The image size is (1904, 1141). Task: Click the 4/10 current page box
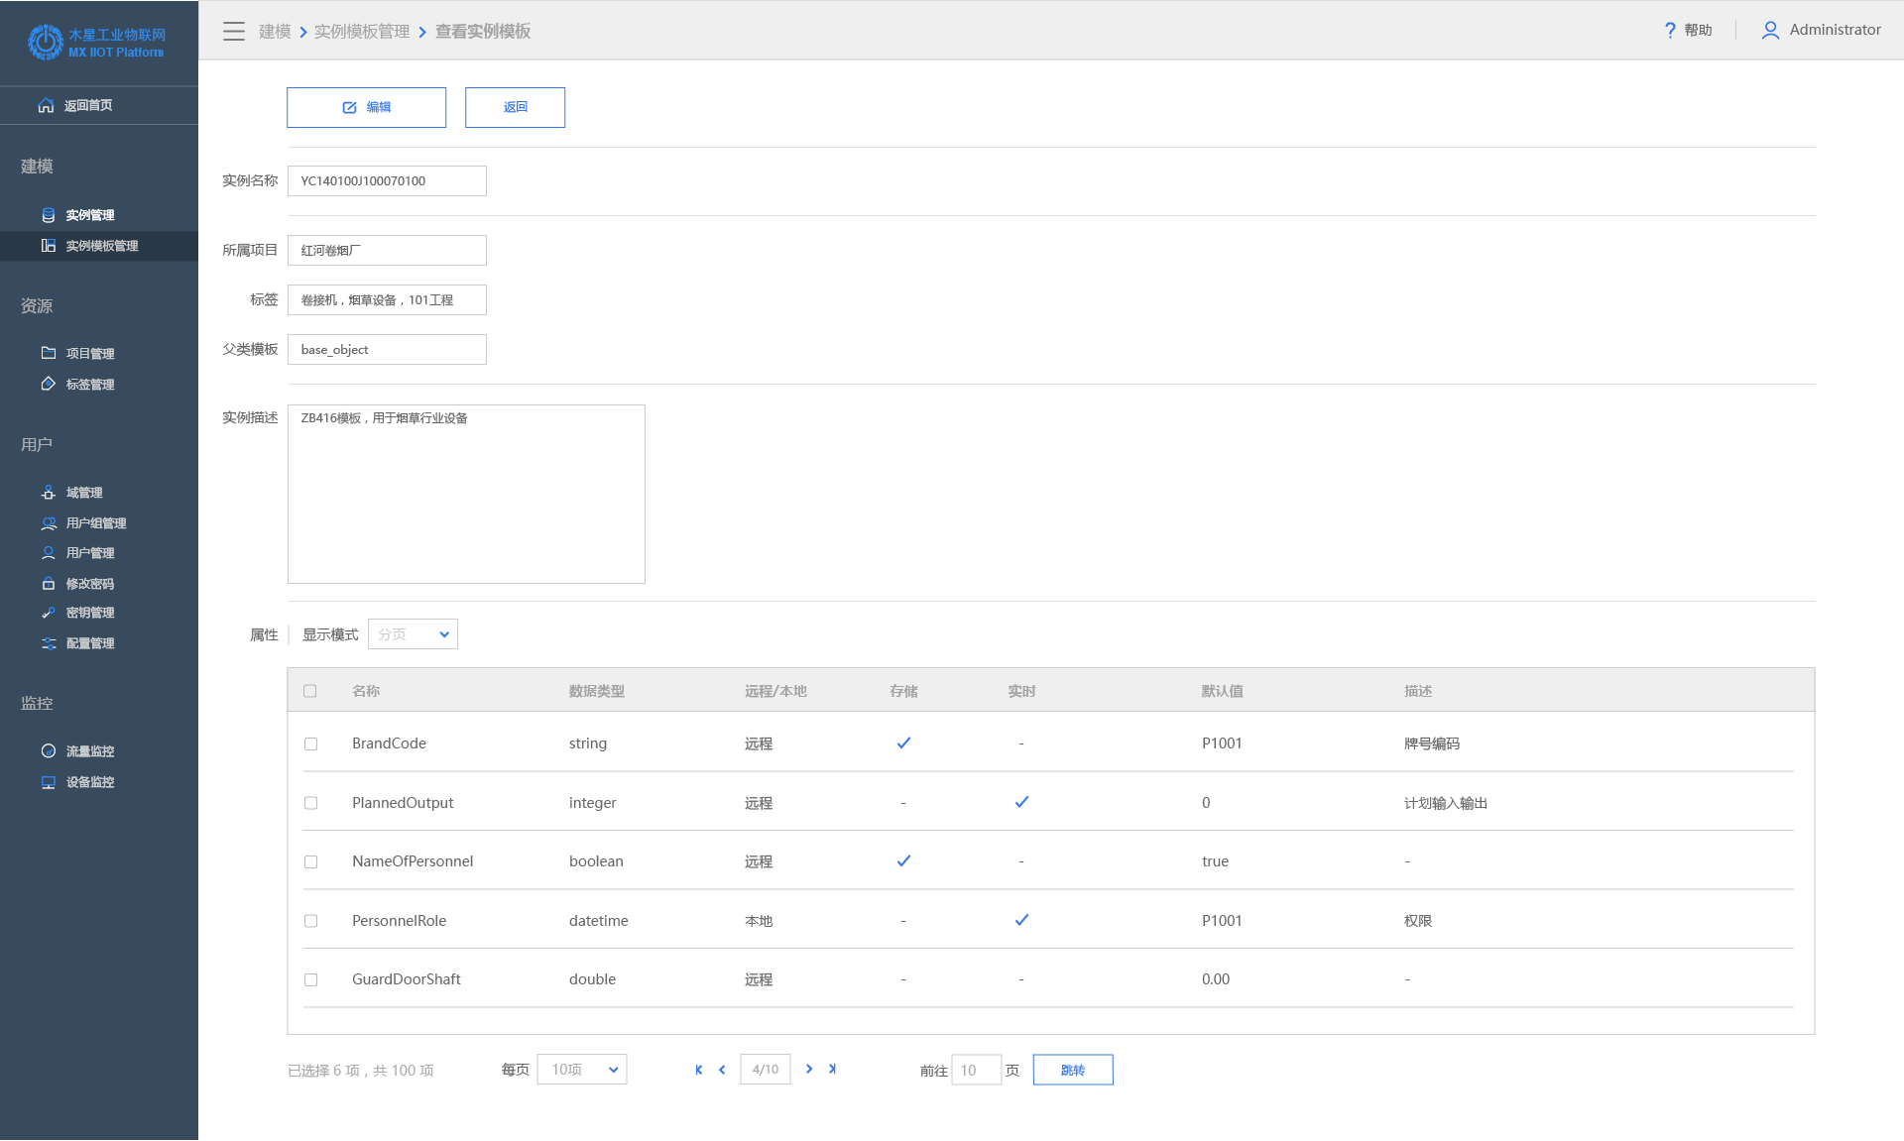coord(766,1070)
